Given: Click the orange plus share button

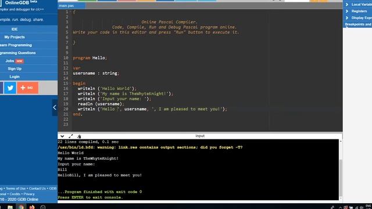Looking at the screenshot, I should [27, 88].
